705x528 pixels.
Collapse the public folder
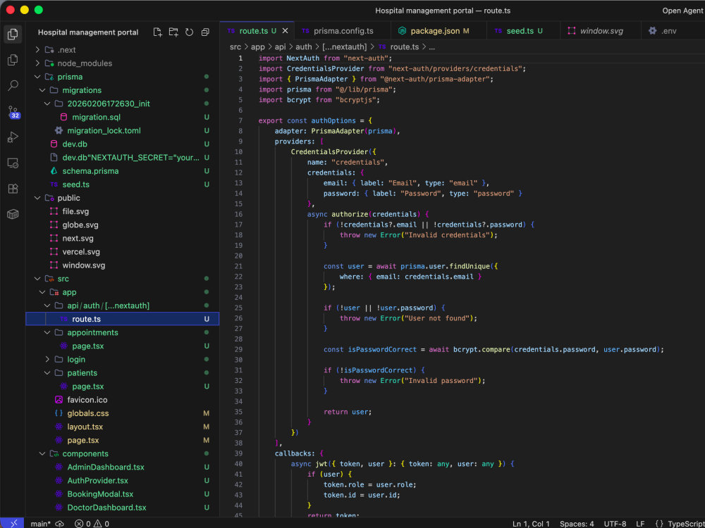coord(122,198)
